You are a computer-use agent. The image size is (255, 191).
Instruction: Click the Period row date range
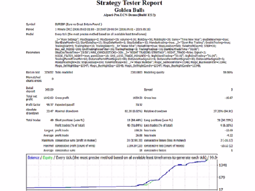click(103, 29)
